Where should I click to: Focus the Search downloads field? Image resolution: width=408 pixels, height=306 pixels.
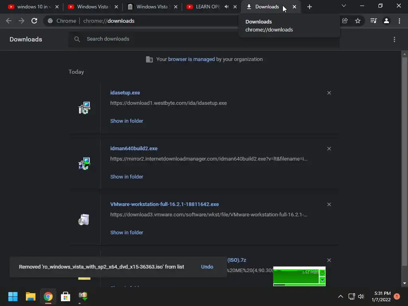204,39
